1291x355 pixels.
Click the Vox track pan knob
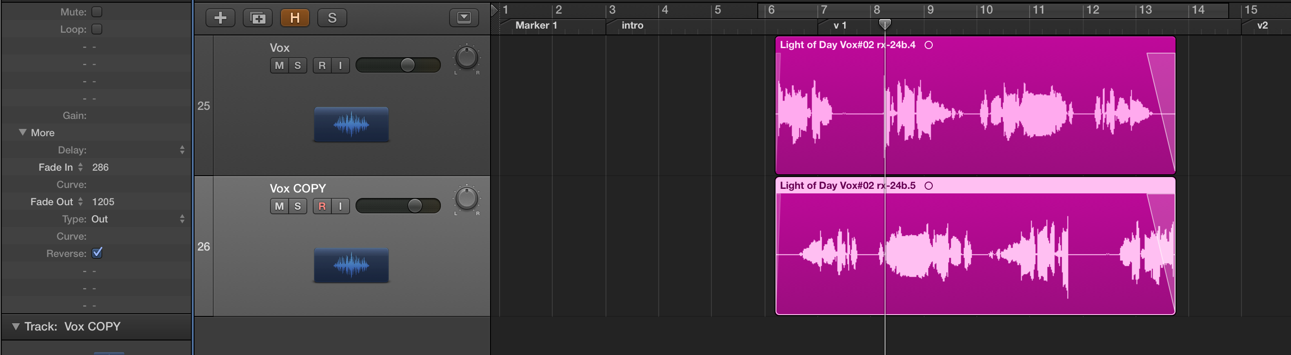[x=466, y=58]
